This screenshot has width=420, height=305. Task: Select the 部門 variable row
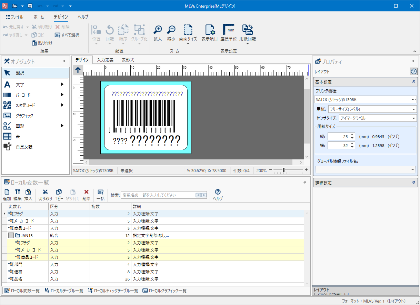[x=153, y=265]
